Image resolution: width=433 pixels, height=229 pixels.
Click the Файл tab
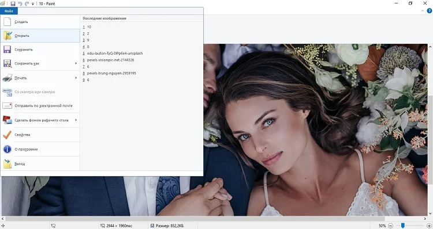coord(9,11)
